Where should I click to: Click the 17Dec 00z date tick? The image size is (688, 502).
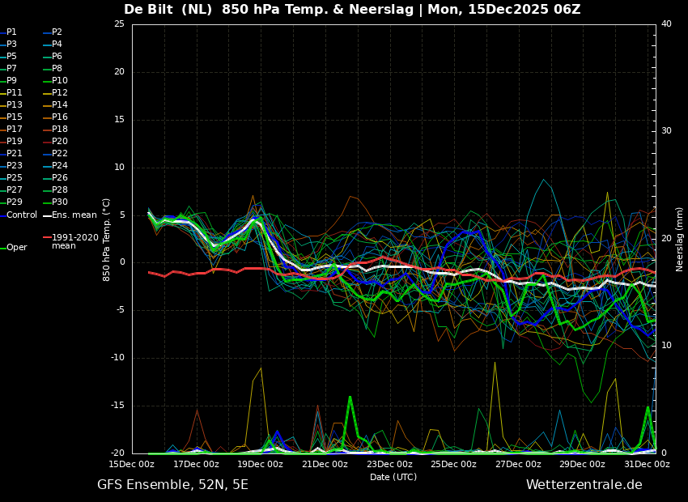click(x=196, y=464)
